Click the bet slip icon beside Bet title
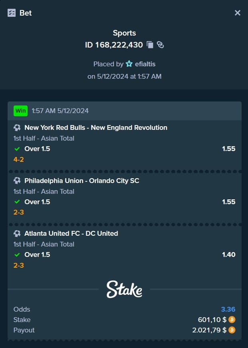The width and height of the screenshot is (248, 348). (11, 13)
